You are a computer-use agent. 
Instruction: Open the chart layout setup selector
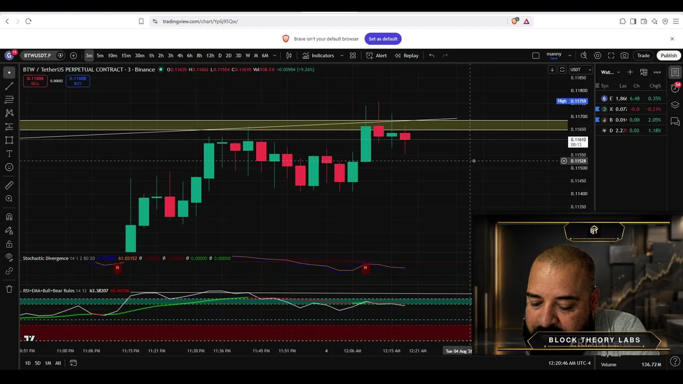pyautogui.click(x=536, y=55)
